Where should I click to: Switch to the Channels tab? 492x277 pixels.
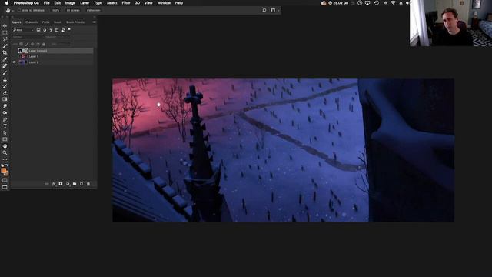pos(32,22)
